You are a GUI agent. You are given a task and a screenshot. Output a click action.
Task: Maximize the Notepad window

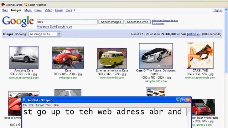[183, 100]
